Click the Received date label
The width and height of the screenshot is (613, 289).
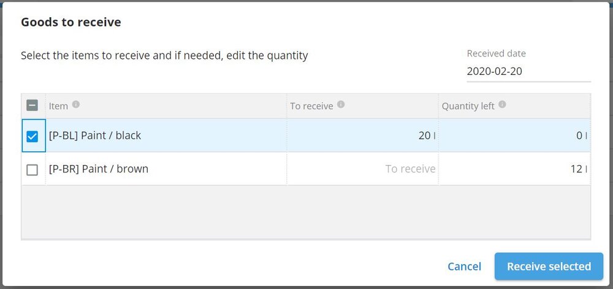tap(496, 53)
